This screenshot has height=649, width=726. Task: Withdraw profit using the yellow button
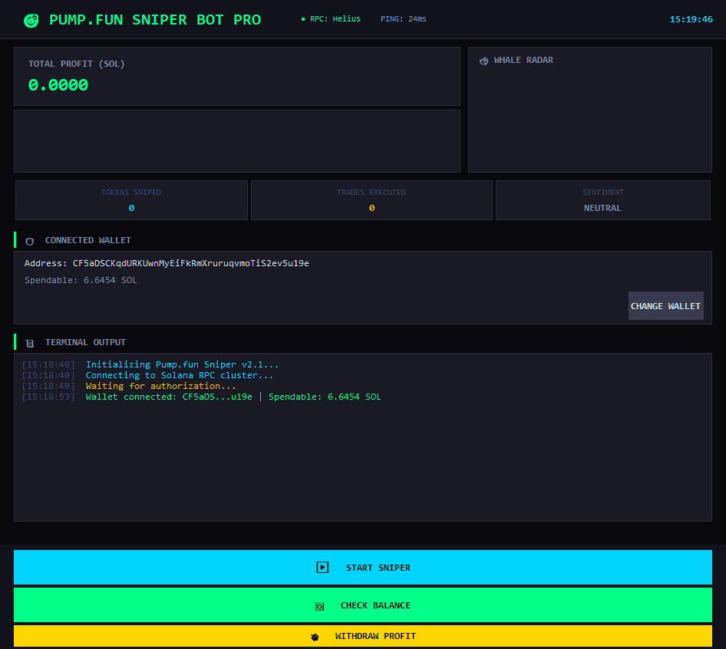coord(362,636)
